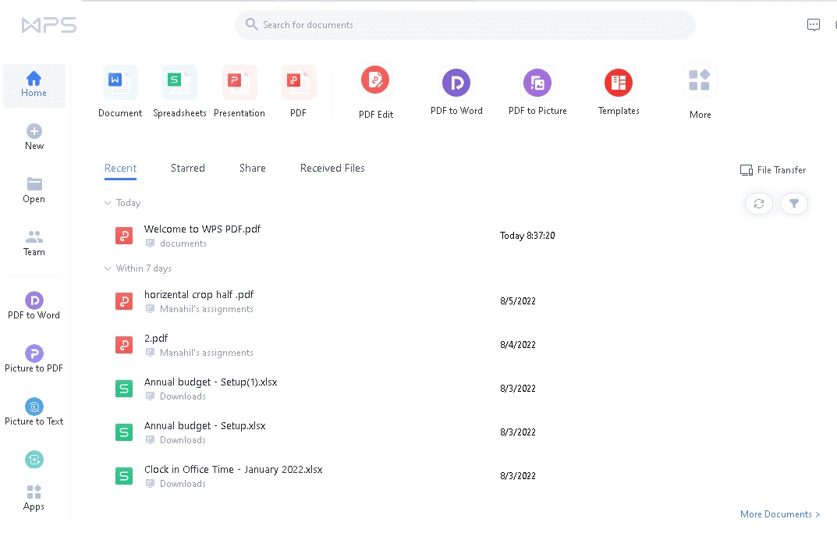Click the 8/4/2022 date
The width and height of the screenshot is (837, 533).
[518, 345]
